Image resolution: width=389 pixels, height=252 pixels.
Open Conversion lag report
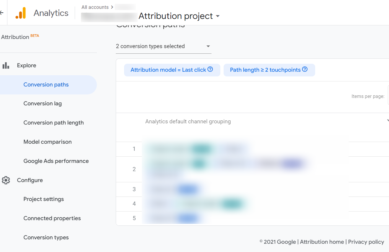click(43, 104)
